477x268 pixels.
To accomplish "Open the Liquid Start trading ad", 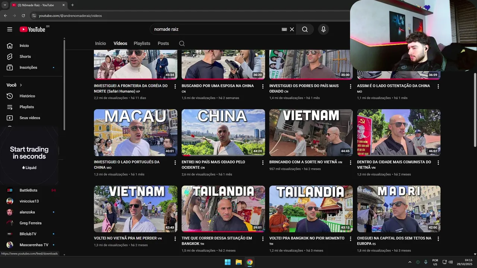I will 29,156.
